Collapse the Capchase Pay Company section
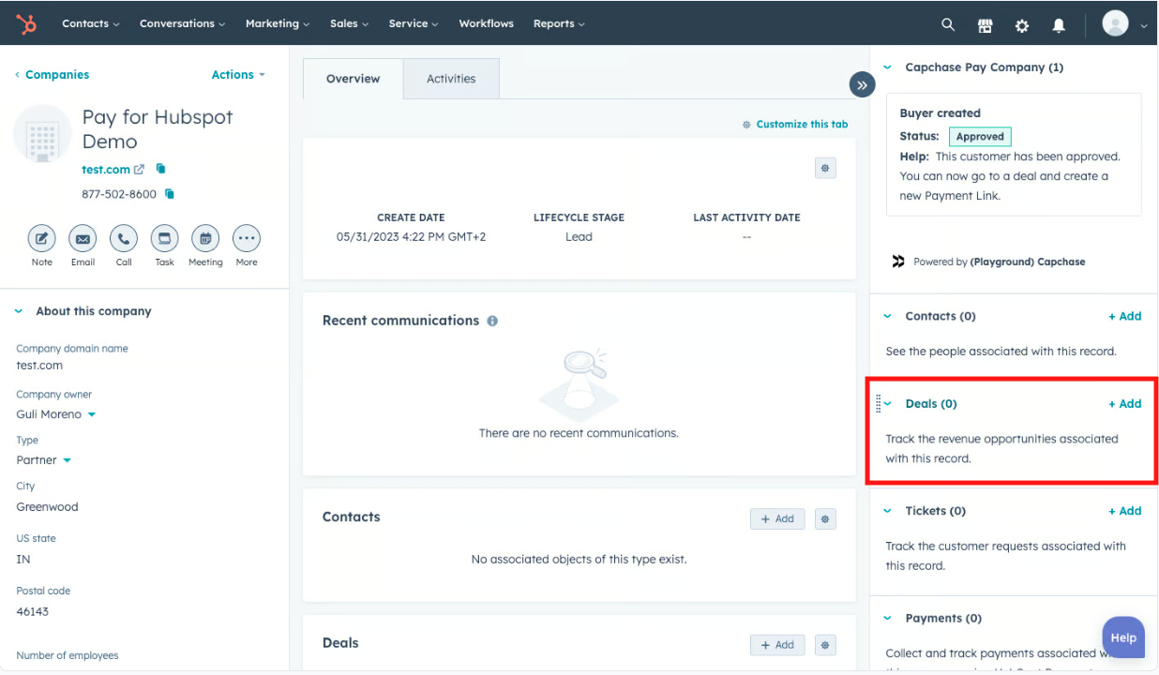 [888, 67]
